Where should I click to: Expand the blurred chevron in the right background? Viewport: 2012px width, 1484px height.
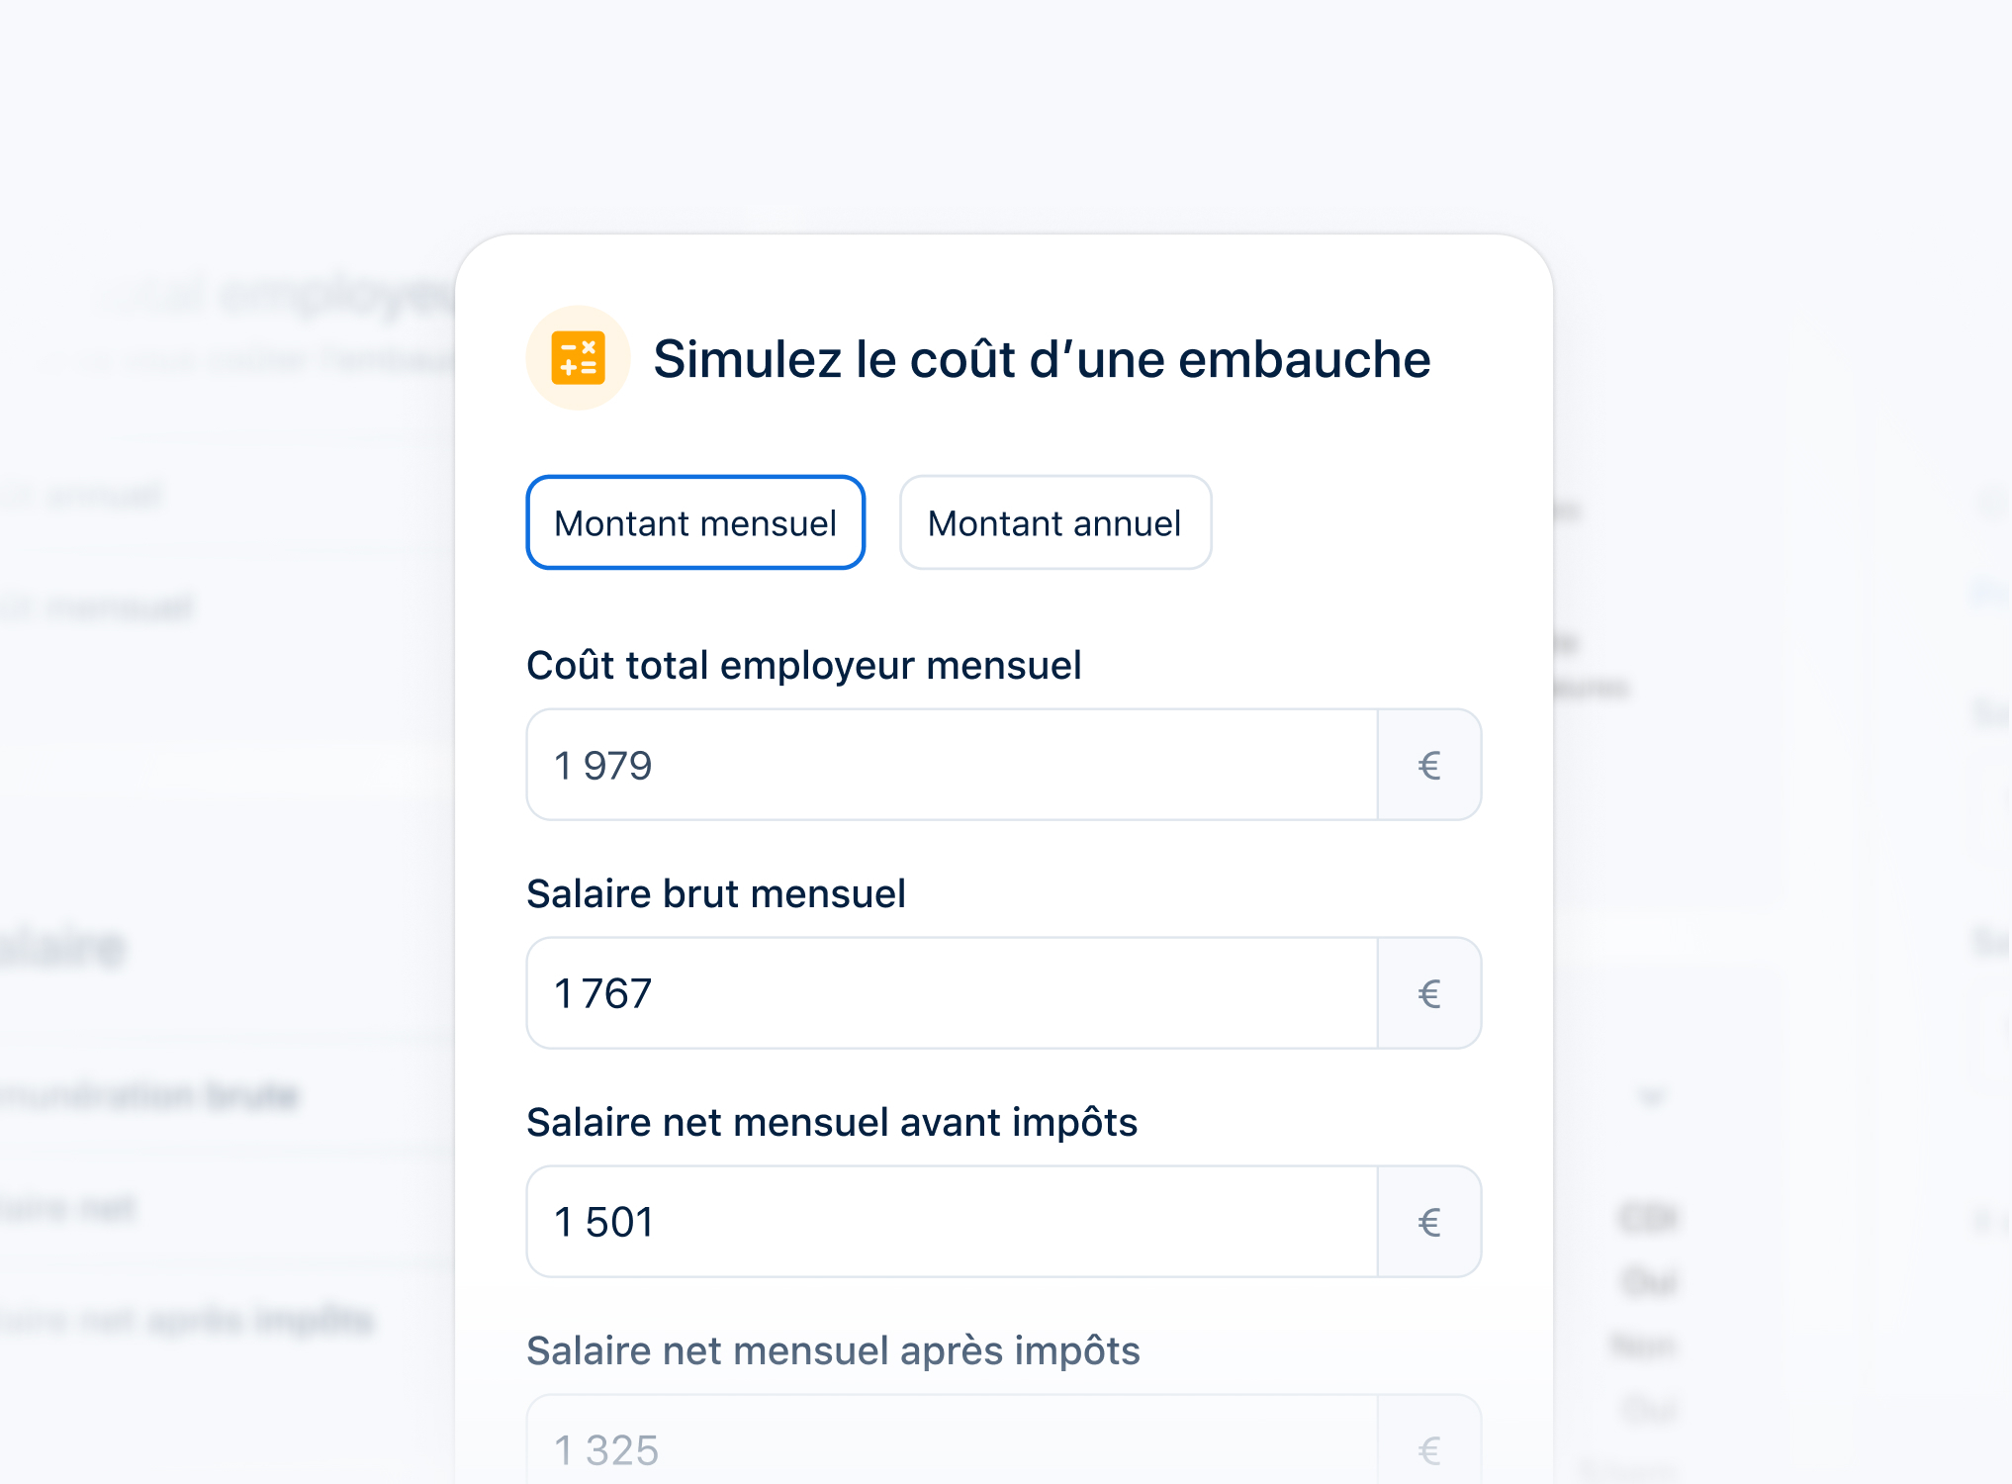point(1651,1096)
